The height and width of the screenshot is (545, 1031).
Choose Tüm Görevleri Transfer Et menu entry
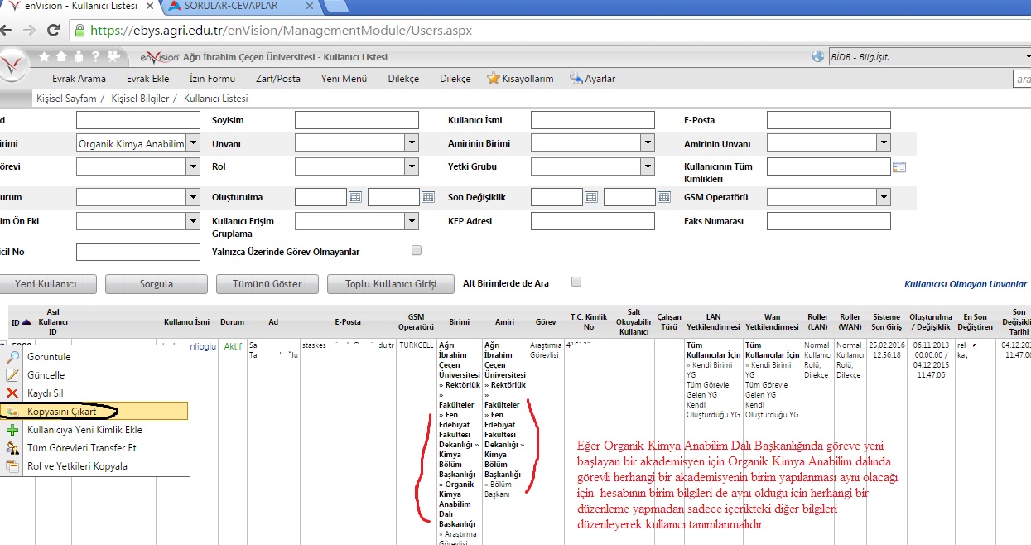coord(81,448)
